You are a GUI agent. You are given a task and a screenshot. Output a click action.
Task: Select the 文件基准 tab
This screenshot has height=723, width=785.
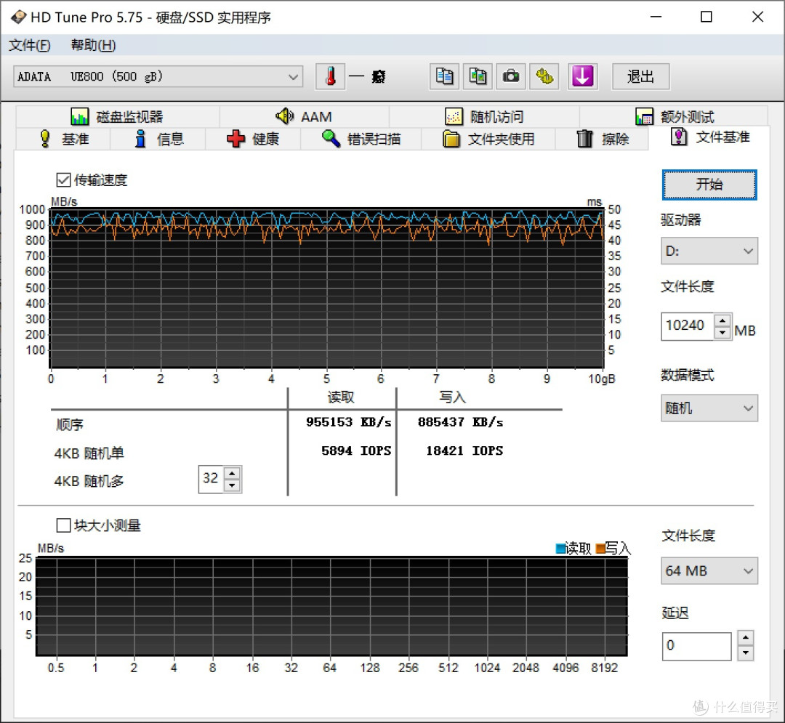(x=709, y=137)
